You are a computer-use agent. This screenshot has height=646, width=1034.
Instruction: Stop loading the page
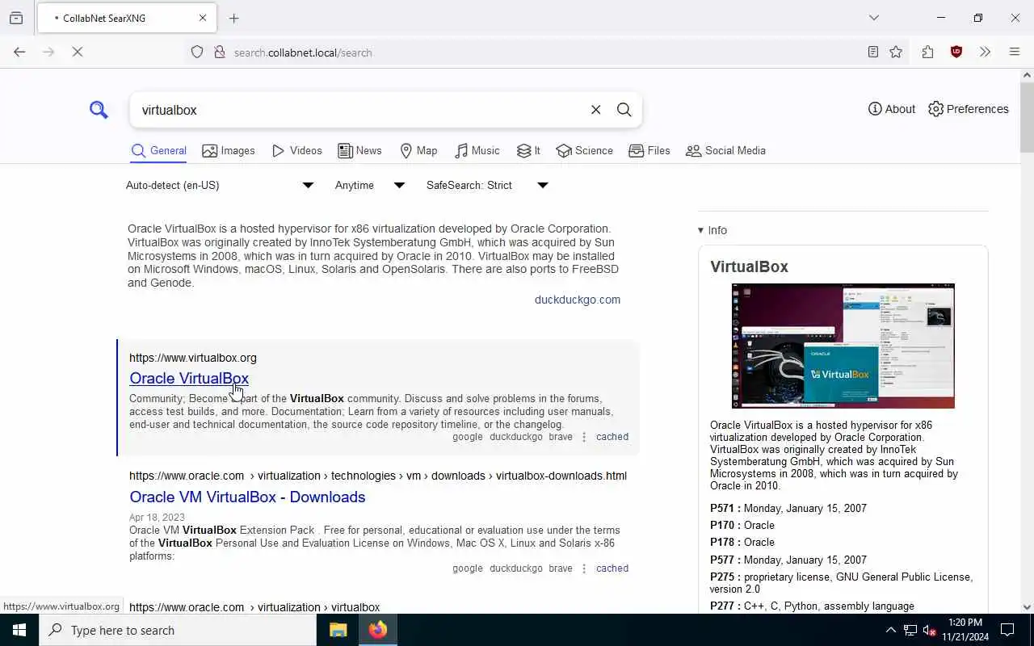coord(78,52)
